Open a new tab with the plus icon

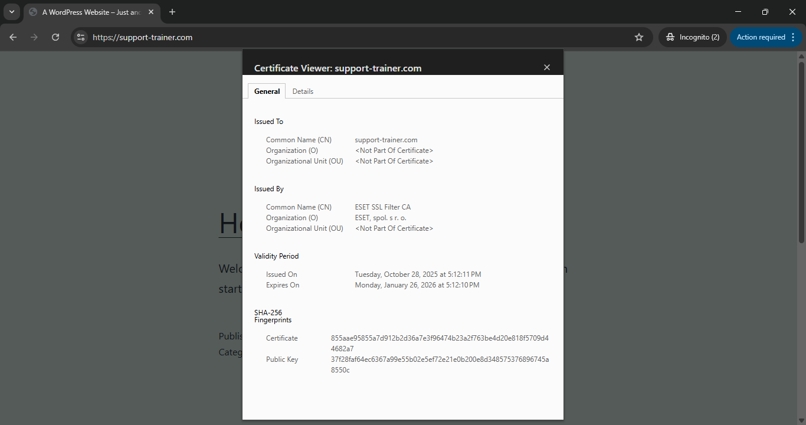pyautogui.click(x=172, y=12)
